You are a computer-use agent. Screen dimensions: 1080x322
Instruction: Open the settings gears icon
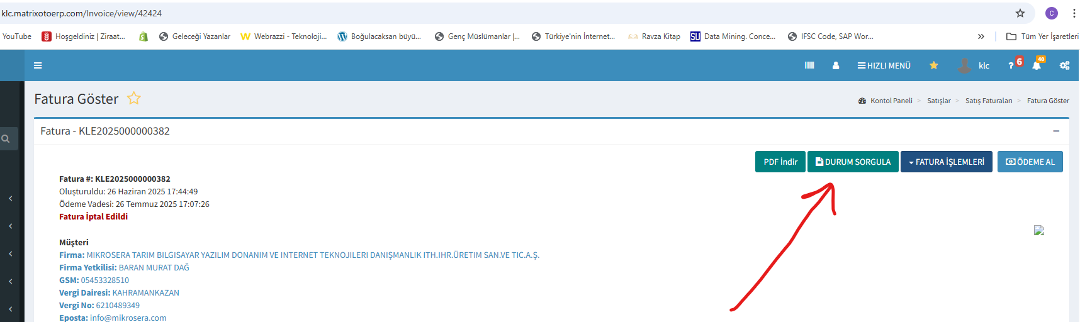[1064, 65]
